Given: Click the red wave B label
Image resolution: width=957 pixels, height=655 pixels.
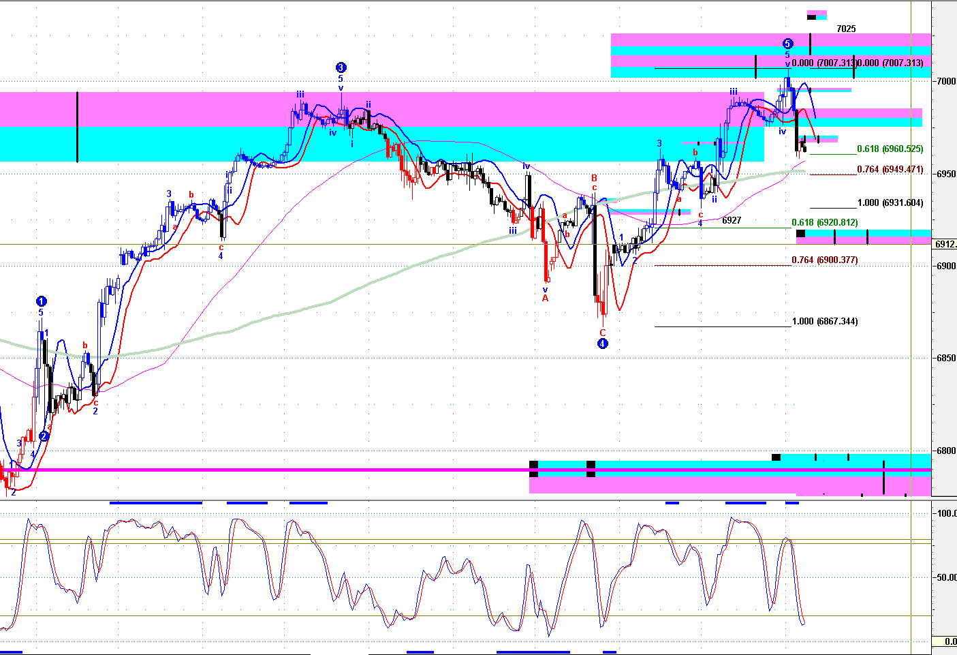Looking at the screenshot, I should tap(594, 178).
